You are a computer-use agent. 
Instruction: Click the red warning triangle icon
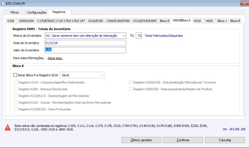click(7, 128)
